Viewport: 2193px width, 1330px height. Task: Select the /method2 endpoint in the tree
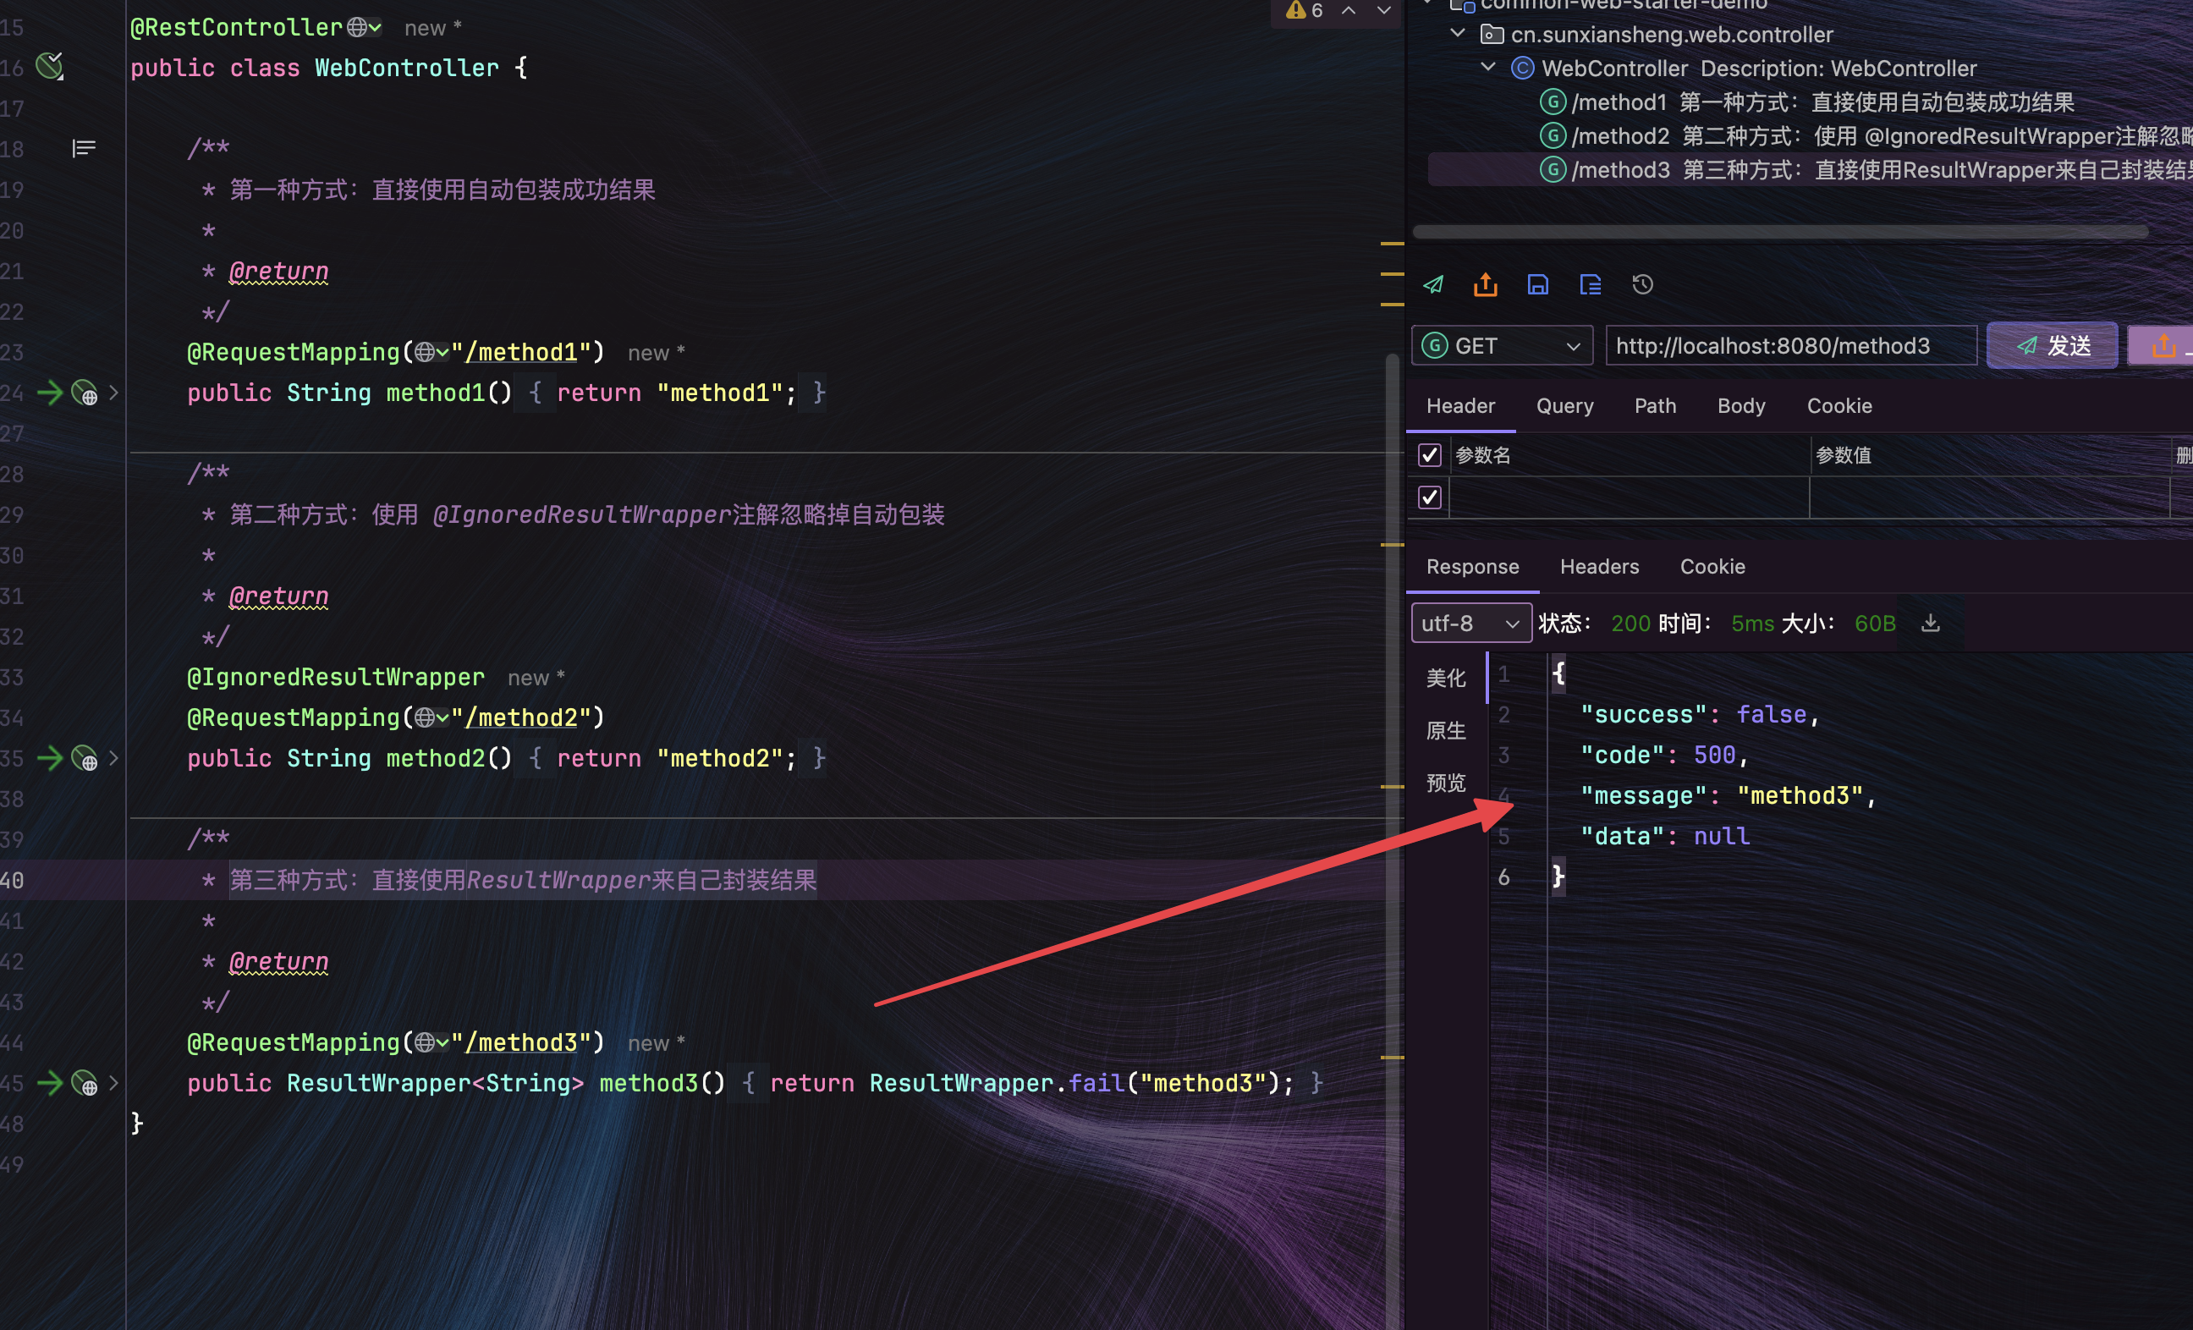tap(1866, 135)
